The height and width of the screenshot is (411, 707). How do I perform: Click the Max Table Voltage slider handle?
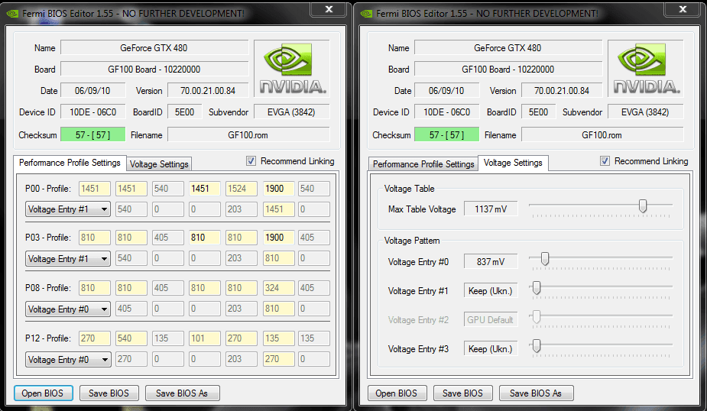tap(643, 206)
